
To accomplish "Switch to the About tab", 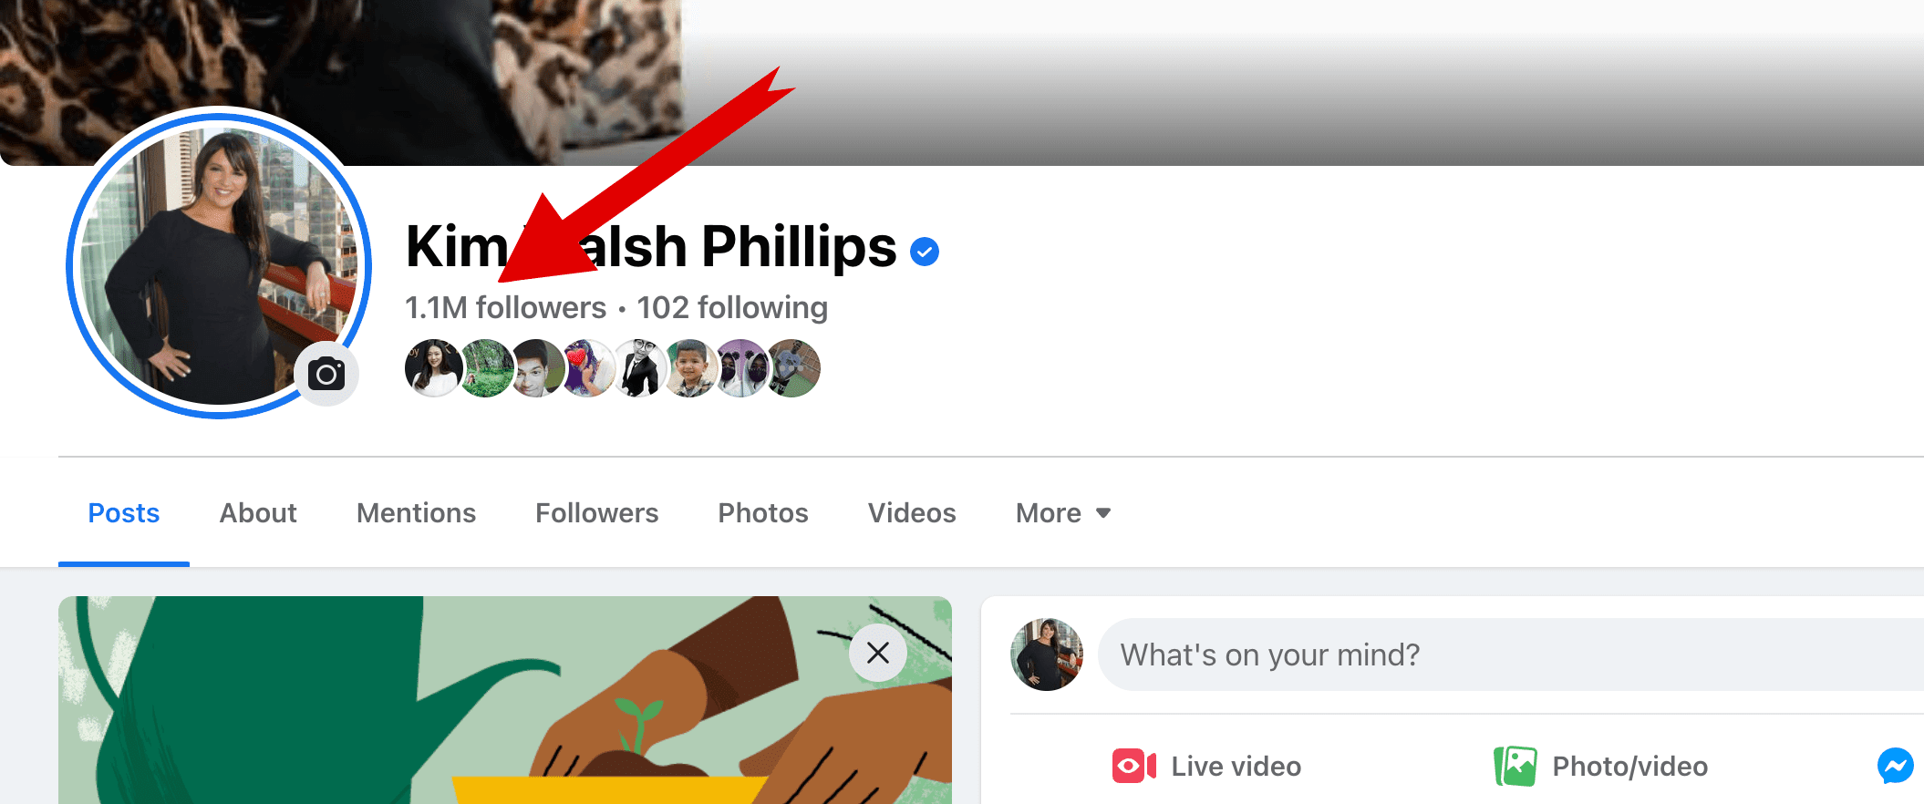I will [258, 513].
